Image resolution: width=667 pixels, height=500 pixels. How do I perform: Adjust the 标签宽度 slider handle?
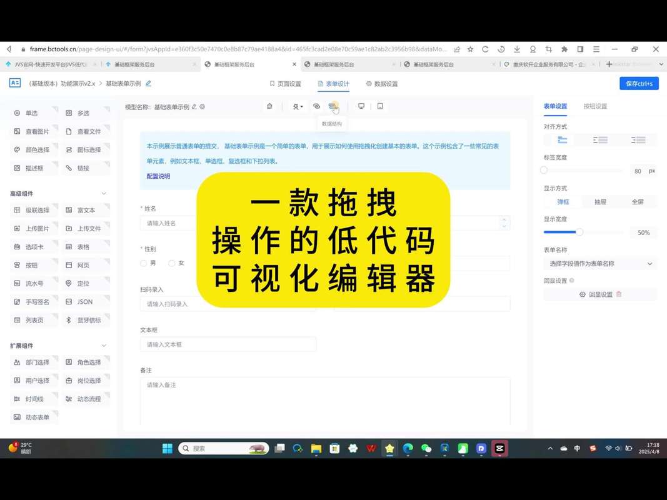[x=544, y=171]
